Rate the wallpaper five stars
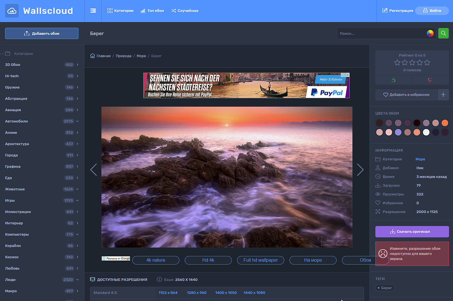The width and height of the screenshot is (453, 301). click(x=427, y=63)
